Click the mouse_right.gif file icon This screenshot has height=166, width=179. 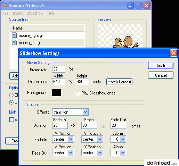(x=14, y=35)
